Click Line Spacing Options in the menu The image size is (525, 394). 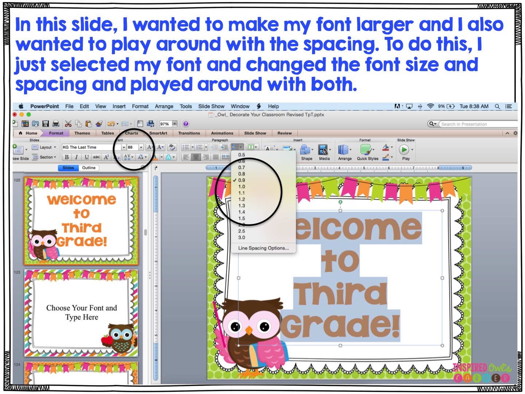263,248
